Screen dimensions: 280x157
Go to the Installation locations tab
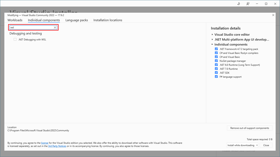pyautogui.click(x=108, y=20)
